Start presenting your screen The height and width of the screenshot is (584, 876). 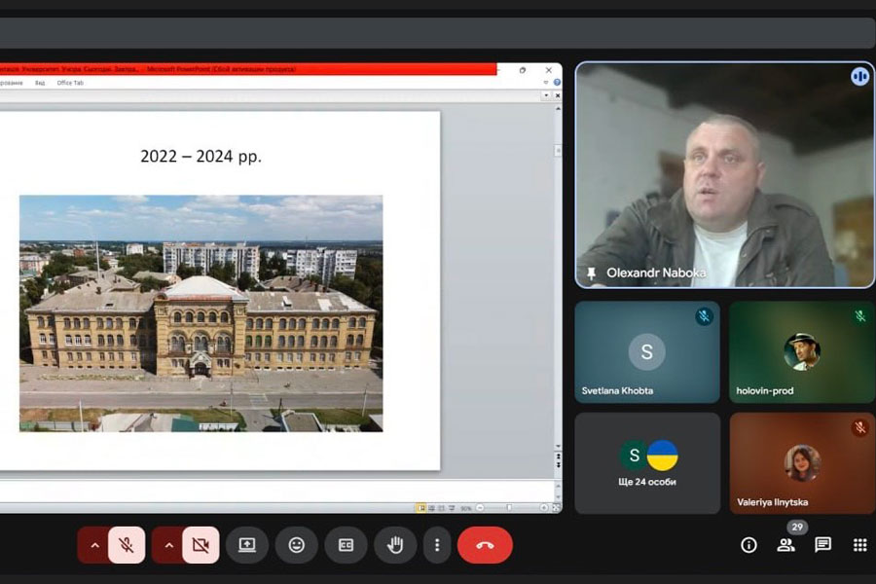(247, 545)
